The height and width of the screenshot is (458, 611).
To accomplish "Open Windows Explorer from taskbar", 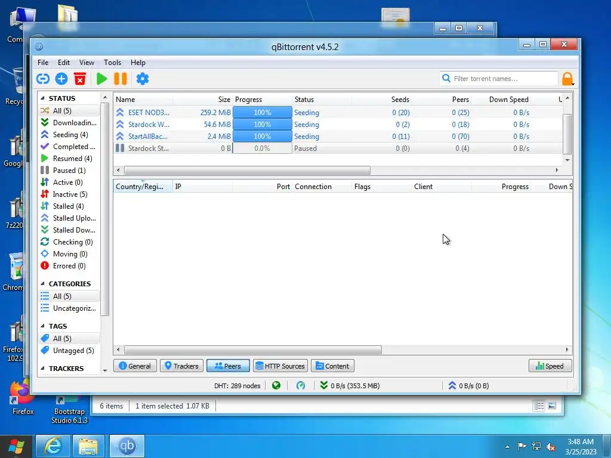I will 88,446.
